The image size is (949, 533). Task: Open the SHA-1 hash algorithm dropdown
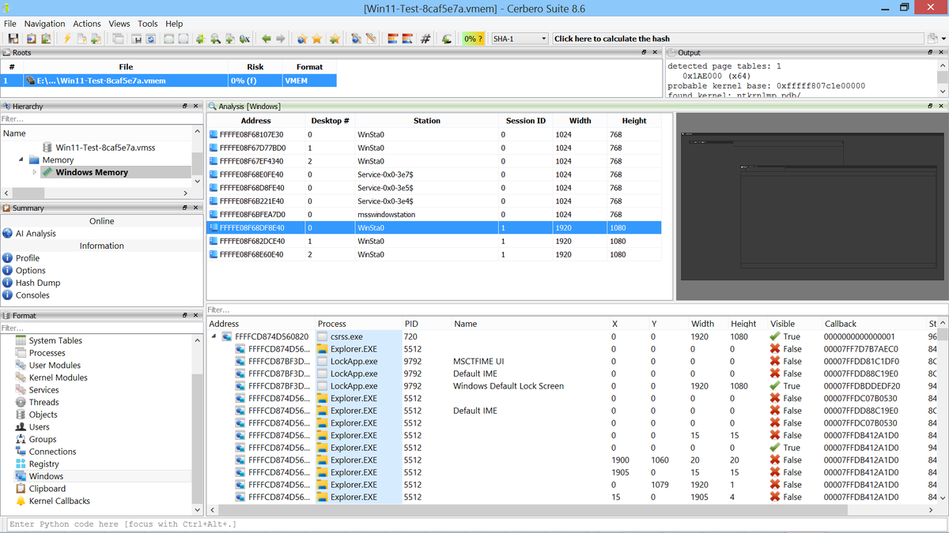pos(520,39)
